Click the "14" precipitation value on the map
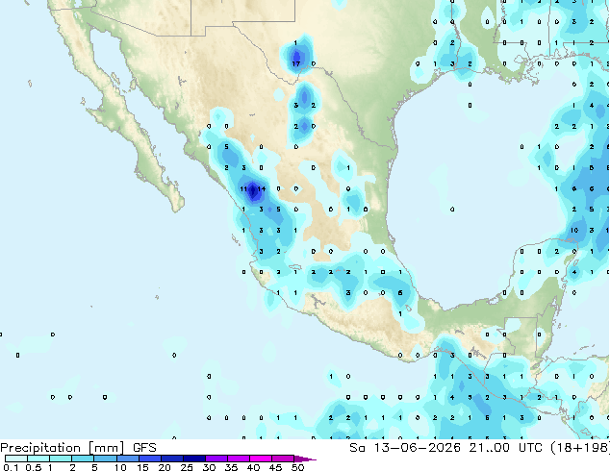Viewport: 610px width, 471px height. pos(262,189)
